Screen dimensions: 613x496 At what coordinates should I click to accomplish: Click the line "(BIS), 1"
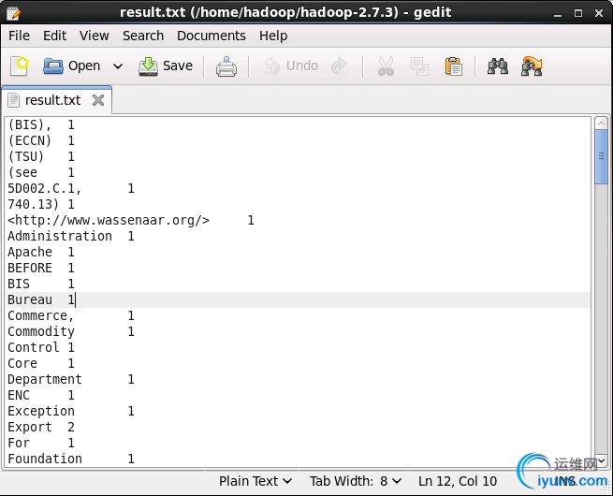41,125
